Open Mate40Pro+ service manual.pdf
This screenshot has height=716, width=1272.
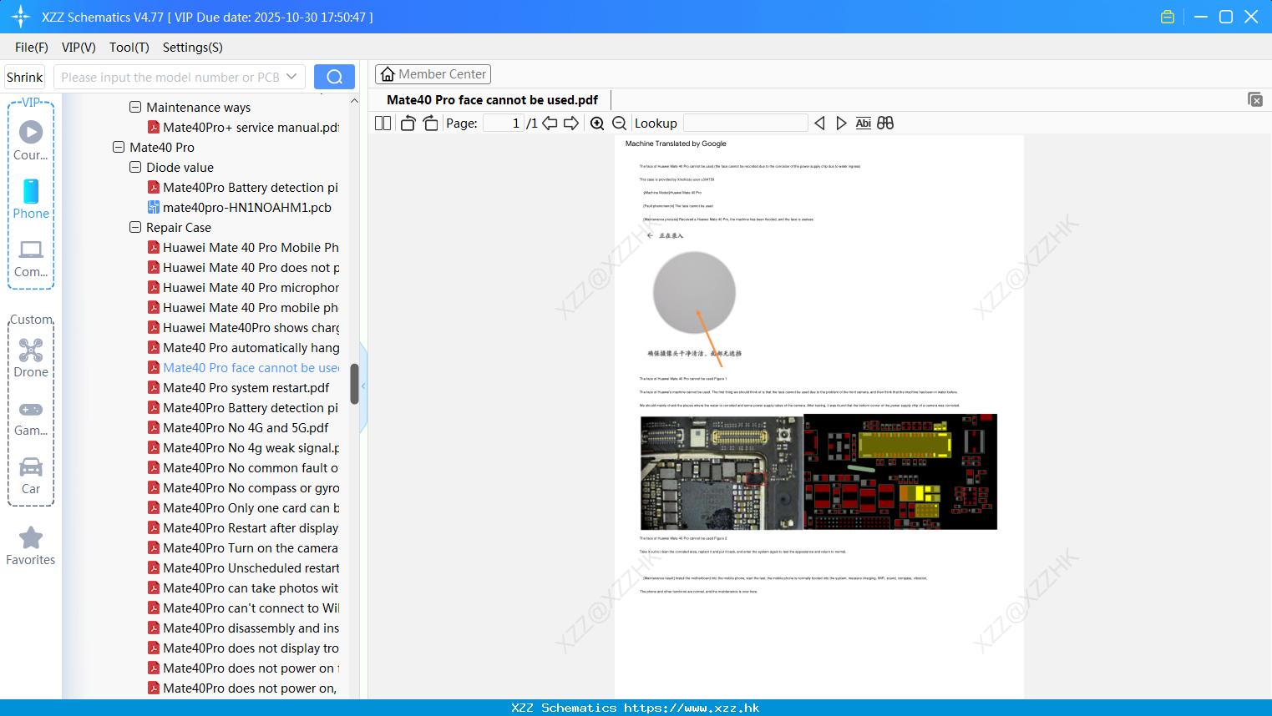(243, 127)
